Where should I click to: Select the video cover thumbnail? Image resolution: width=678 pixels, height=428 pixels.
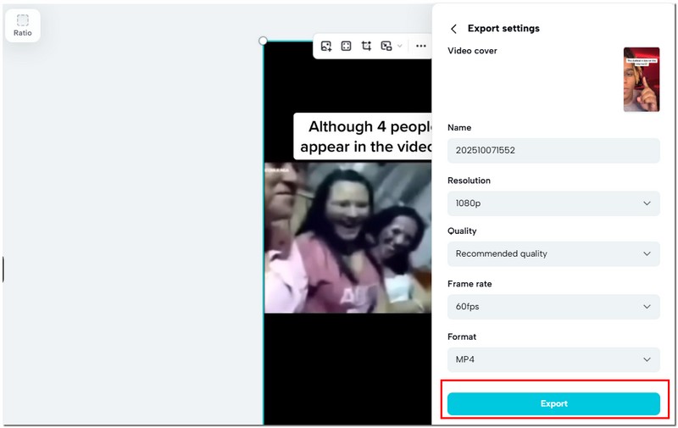(x=641, y=80)
